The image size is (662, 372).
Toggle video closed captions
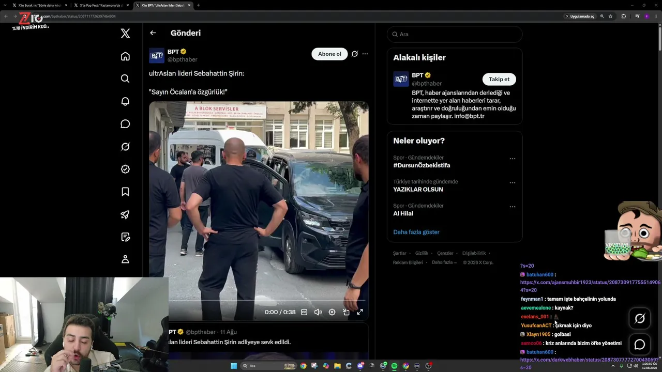[x=304, y=312]
